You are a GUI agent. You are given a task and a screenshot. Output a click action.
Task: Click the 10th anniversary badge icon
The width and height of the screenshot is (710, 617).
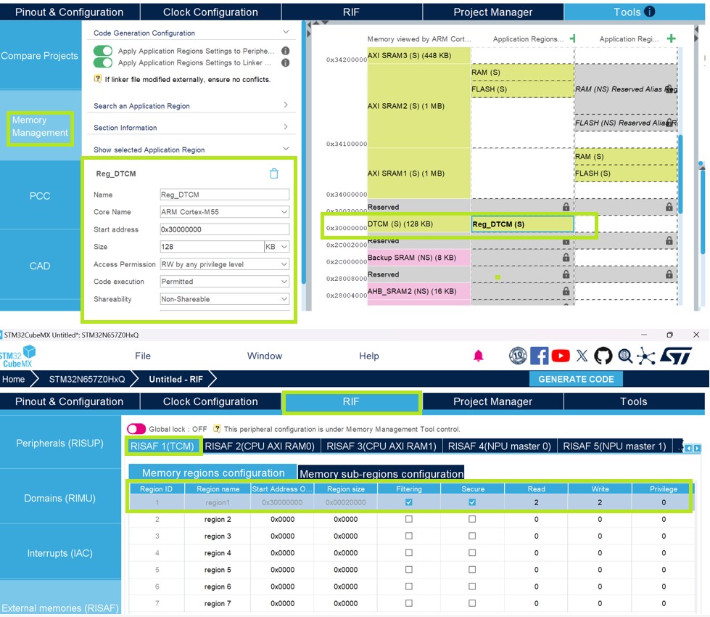(518, 356)
